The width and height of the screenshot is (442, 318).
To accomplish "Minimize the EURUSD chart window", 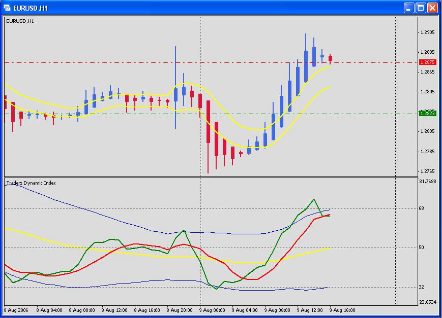I will (408, 8).
